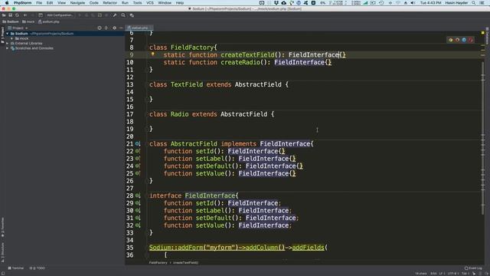Open the Project view dropdown

(x=18, y=28)
